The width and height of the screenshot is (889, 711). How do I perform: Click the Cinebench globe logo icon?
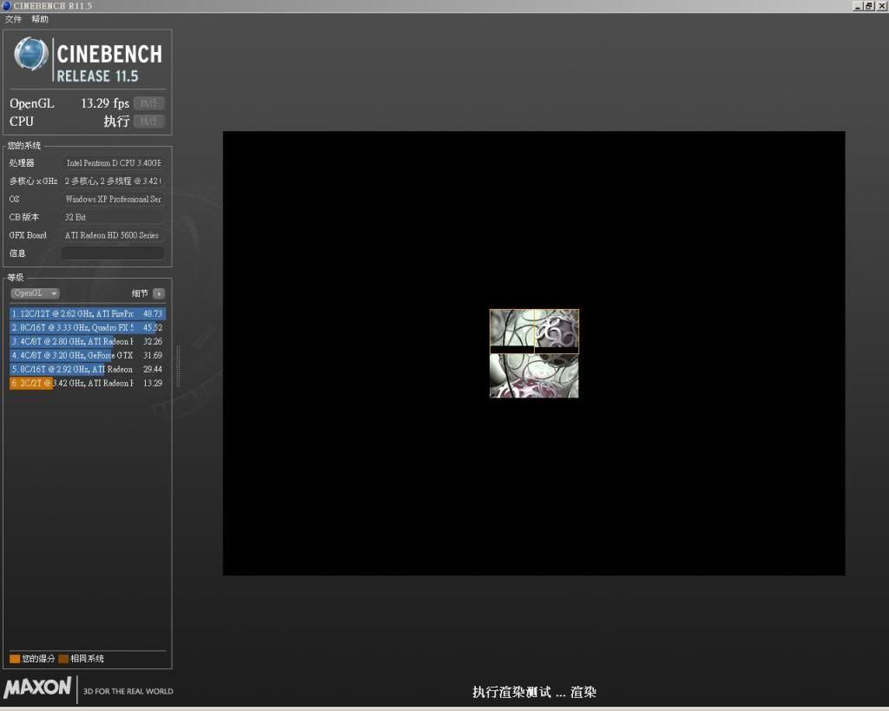point(31,55)
